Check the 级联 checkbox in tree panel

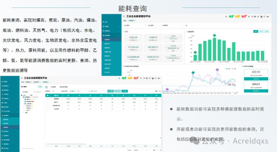coord(29,95)
